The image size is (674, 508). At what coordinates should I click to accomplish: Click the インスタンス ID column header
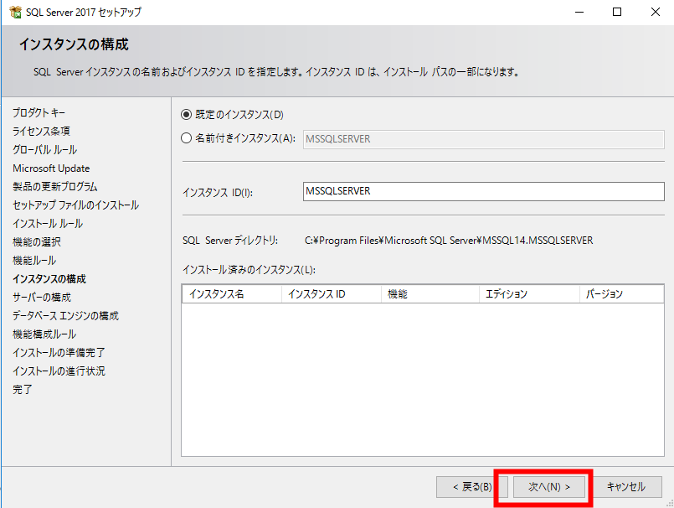[x=332, y=294]
